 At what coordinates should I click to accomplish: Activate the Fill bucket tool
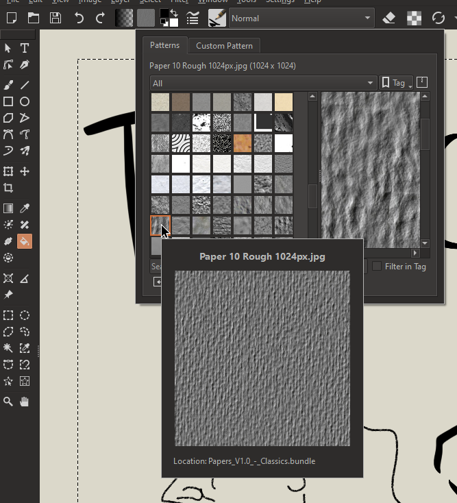(25, 241)
